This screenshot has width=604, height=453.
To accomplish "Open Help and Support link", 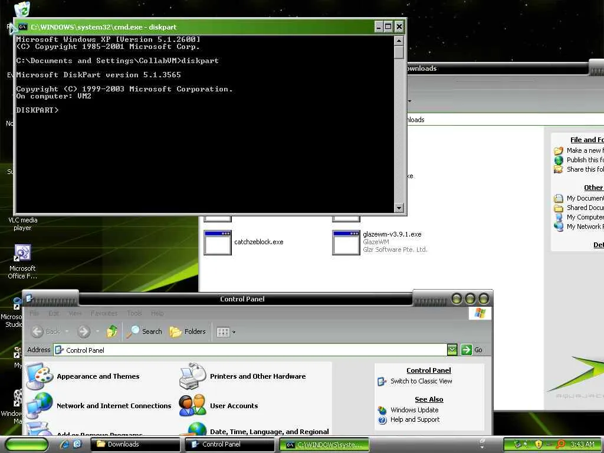I will click(x=415, y=419).
